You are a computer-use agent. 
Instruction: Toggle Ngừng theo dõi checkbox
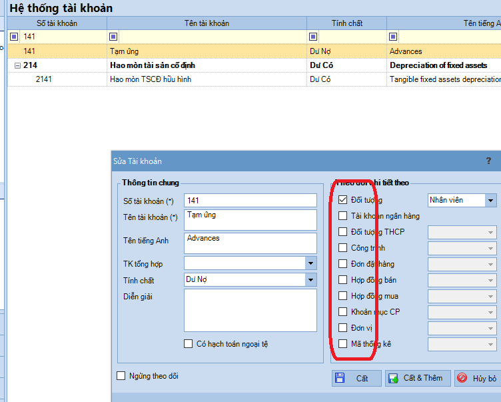coord(121,376)
